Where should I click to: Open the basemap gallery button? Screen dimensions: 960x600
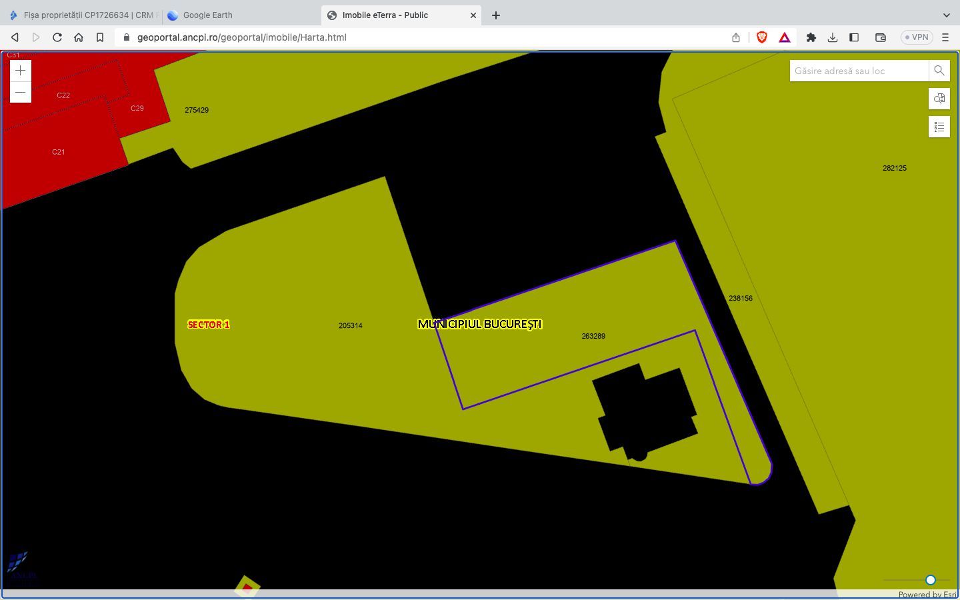(939, 99)
